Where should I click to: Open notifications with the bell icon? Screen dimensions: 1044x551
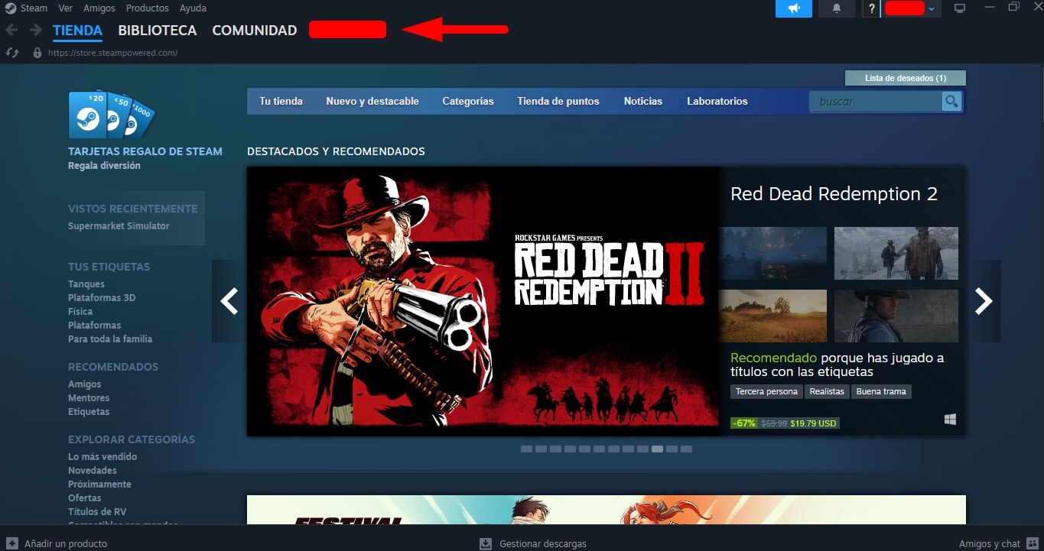tap(837, 8)
